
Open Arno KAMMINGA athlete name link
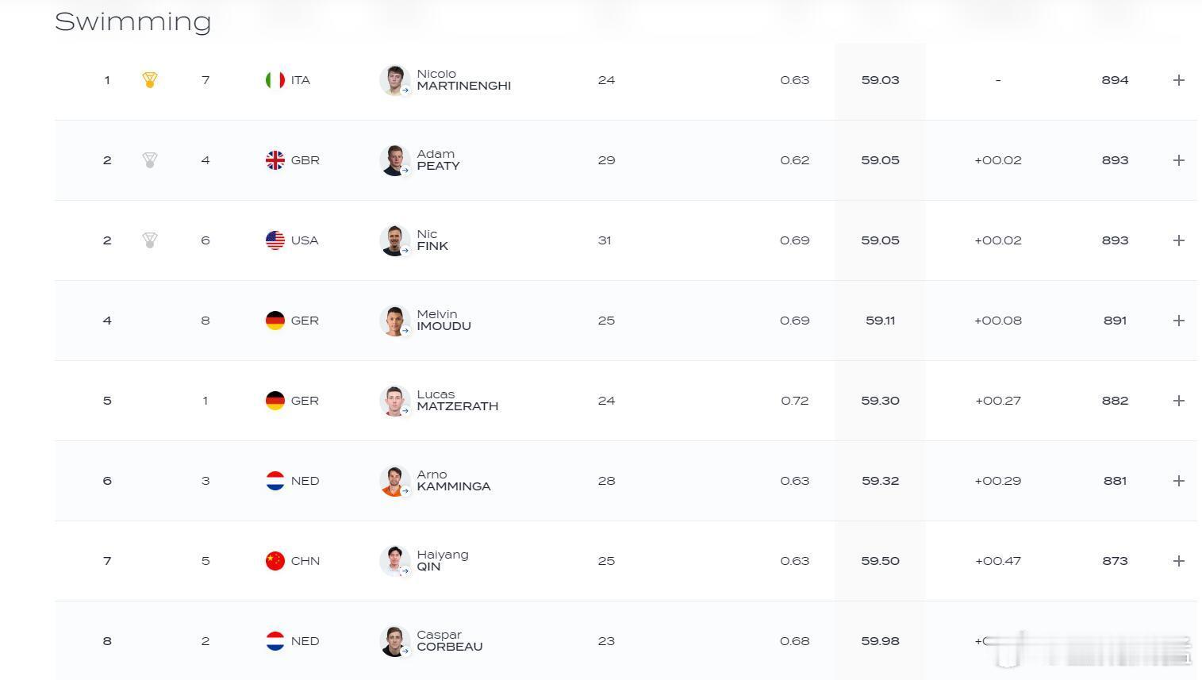454,480
